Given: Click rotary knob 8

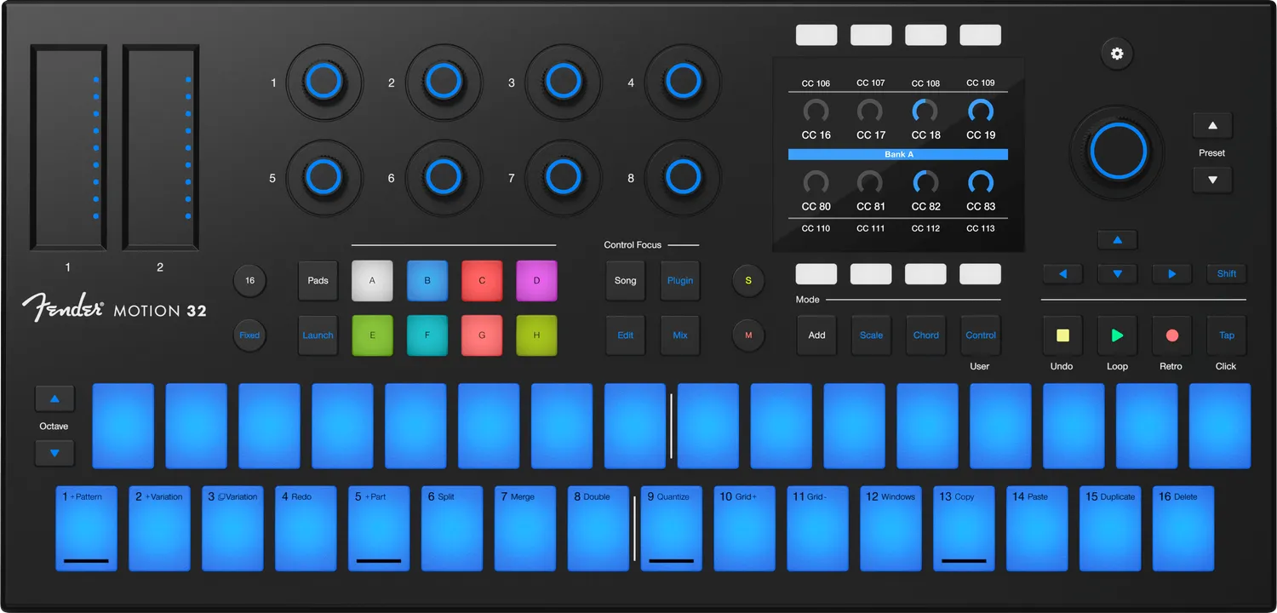Looking at the screenshot, I should [682, 177].
